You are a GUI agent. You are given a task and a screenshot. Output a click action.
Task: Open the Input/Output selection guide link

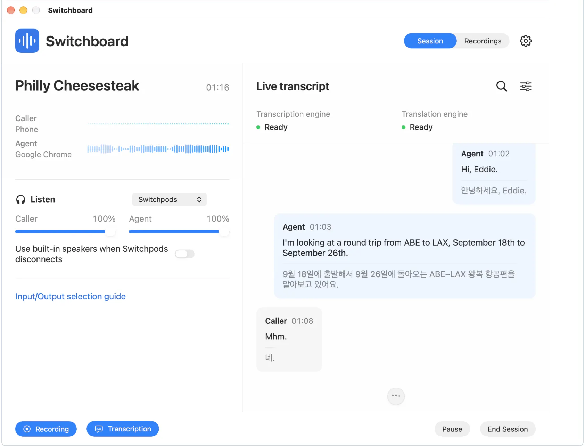pyautogui.click(x=71, y=296)
